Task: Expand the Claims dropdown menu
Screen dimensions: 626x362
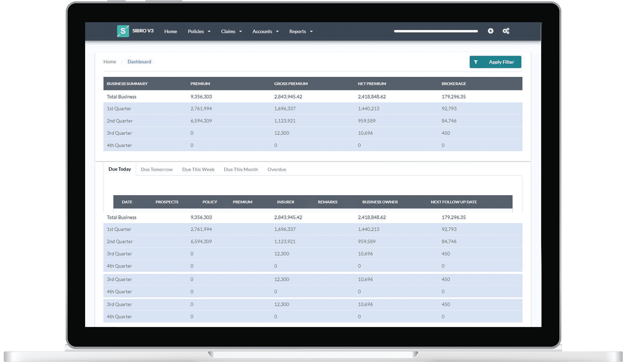Action: click(231, 31)
